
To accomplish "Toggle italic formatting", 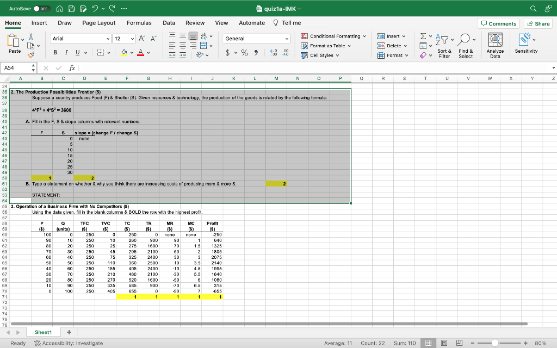I will 66,53.
